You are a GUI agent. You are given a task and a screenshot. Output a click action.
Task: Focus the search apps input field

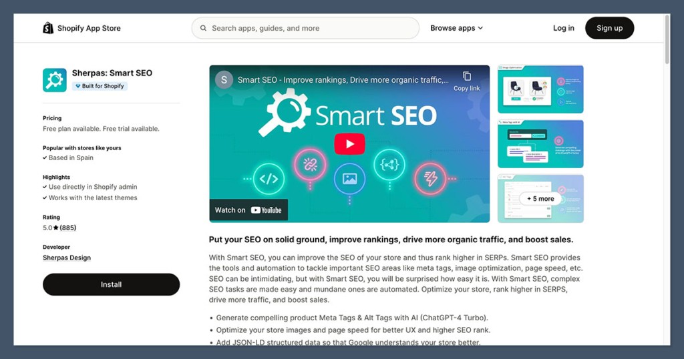point(305,28)
